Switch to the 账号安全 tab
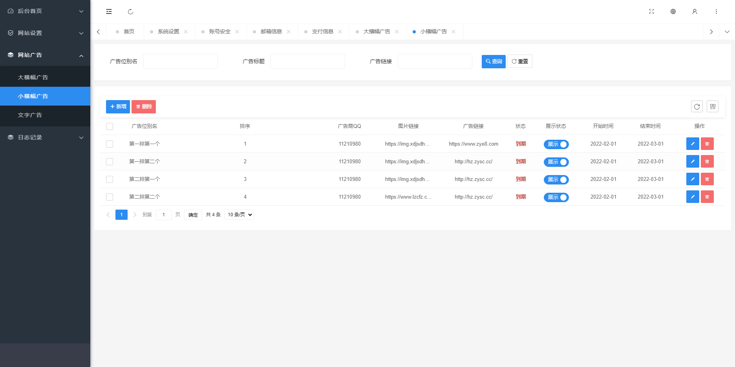Image resolution: width=735 pixels, height=367 pixels. point(220,32)
